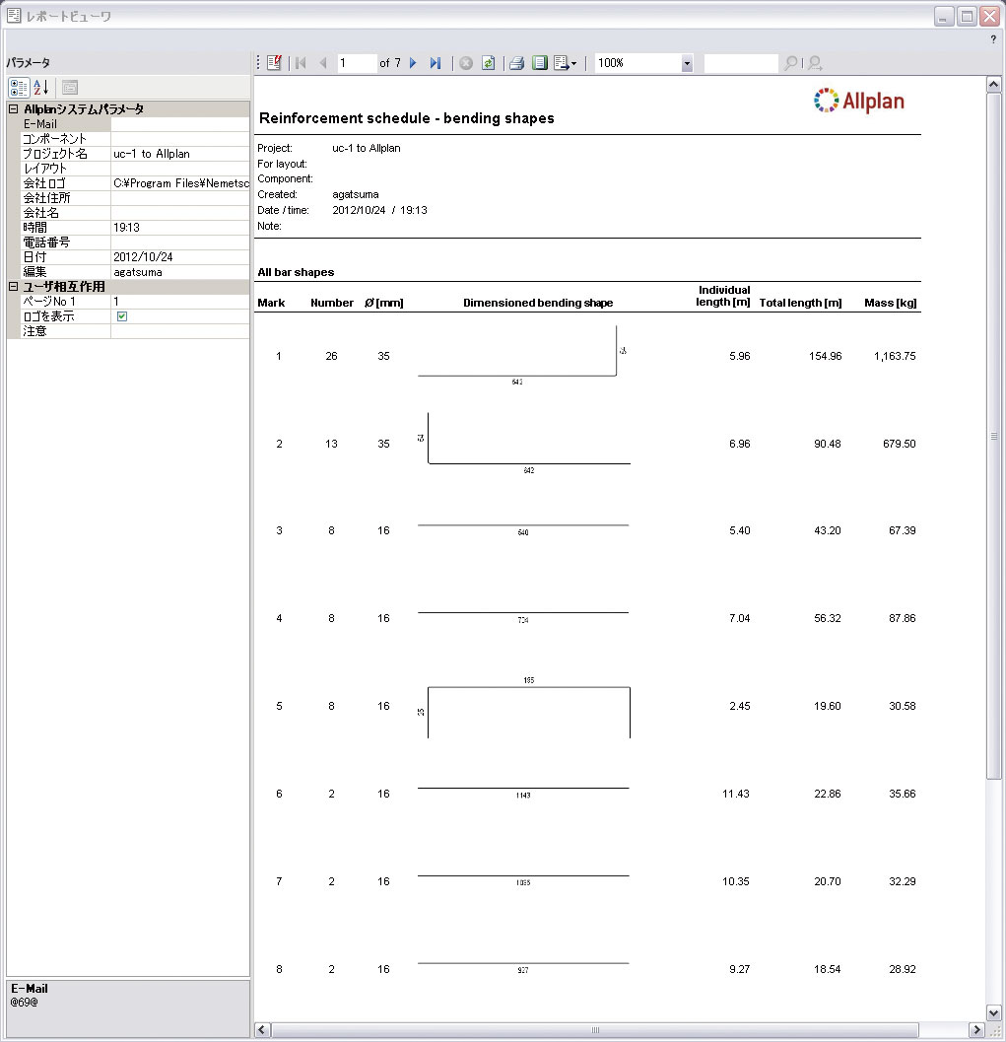The image size is (1006, 1042).
Task: Go to the next report page
Action: [413, 63]
